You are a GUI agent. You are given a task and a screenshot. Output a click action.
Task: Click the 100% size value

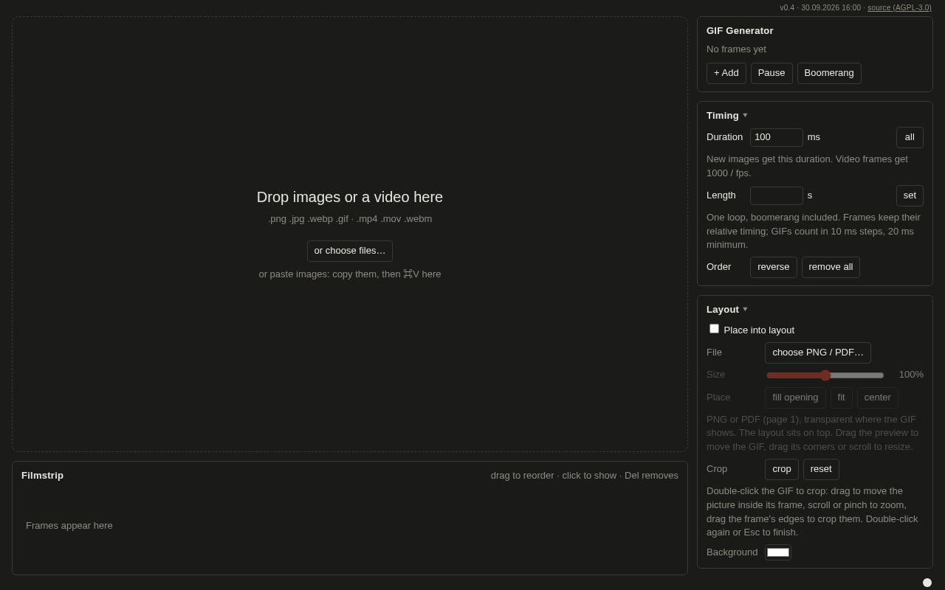[x=911, y=375]
